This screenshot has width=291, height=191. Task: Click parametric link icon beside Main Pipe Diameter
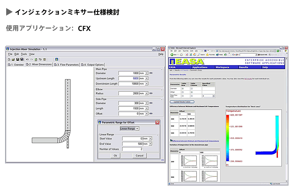tap(151, 73)
